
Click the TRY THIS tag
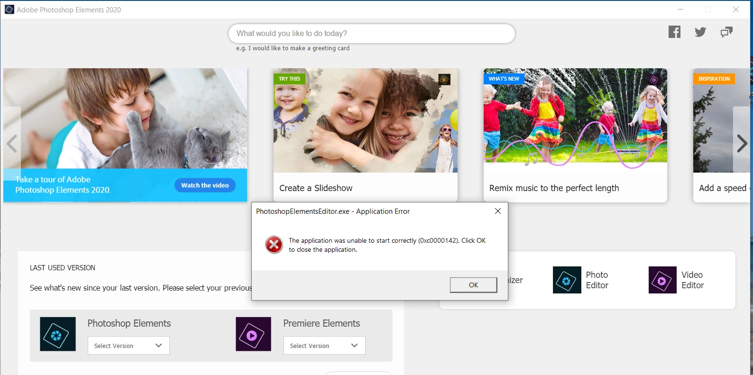point(289,79)
